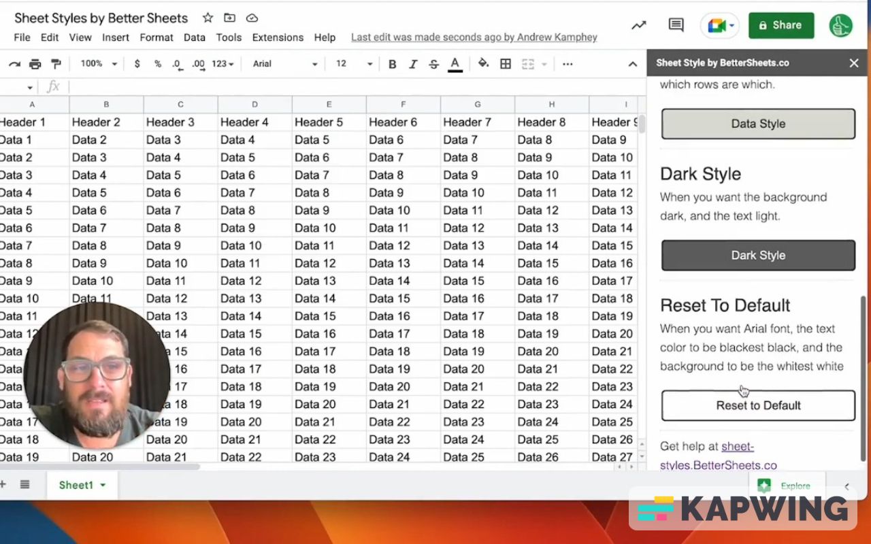The height and width of the screenshot is (544, 871).
Task: Open the File menu
Action: (x=22, y=37)
